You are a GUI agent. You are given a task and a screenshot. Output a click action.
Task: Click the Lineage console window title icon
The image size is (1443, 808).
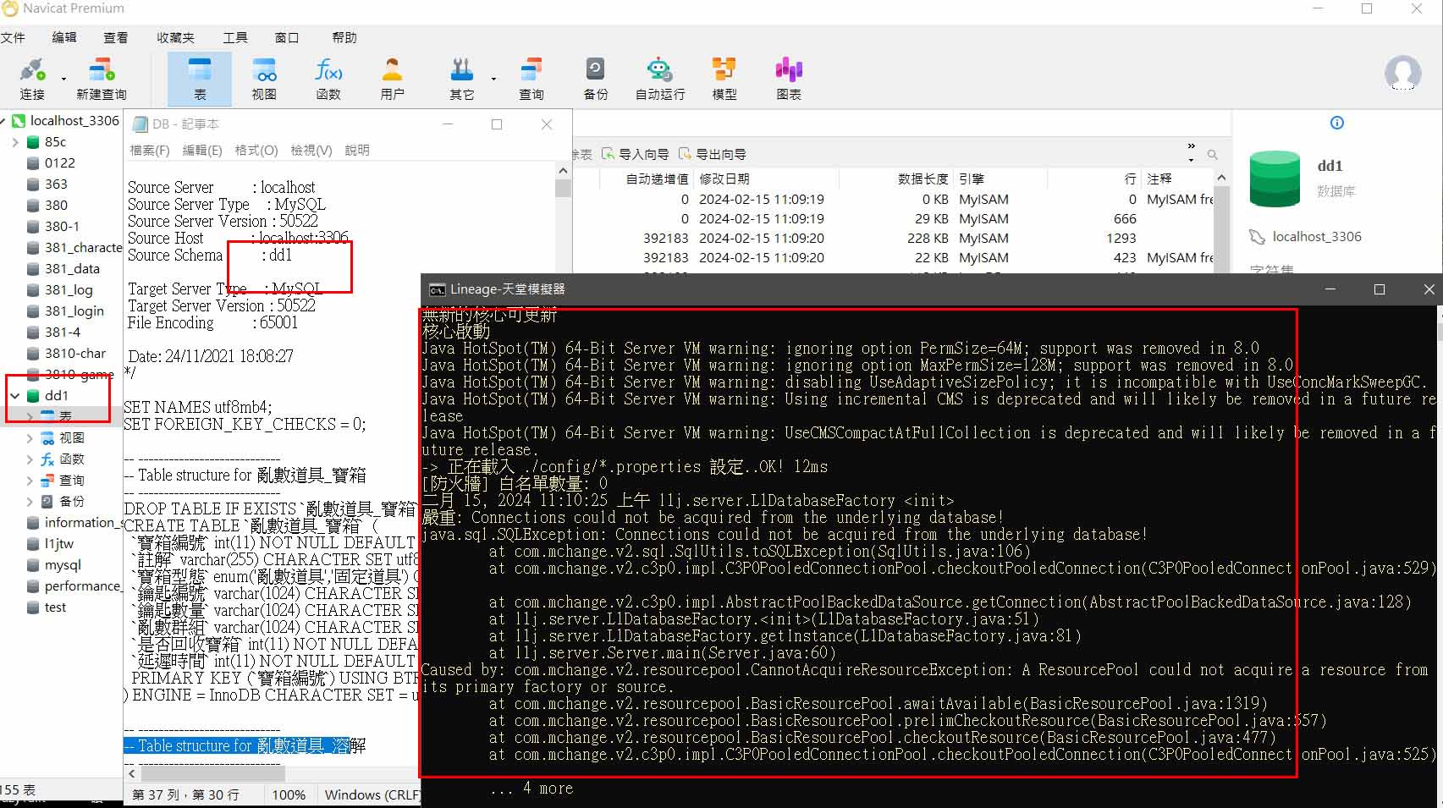click(437, 289)
